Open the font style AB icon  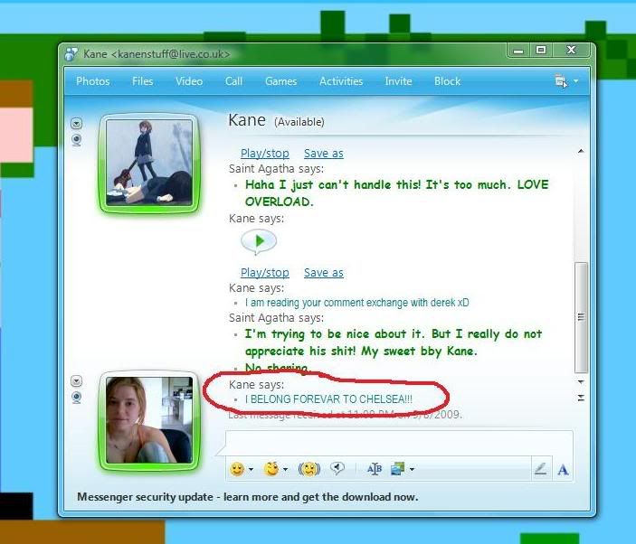point(374,469)
